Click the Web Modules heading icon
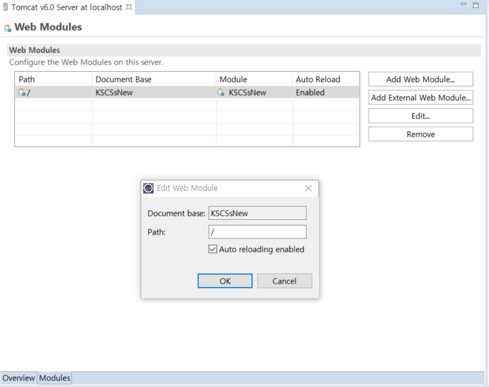 coord(8,28)
